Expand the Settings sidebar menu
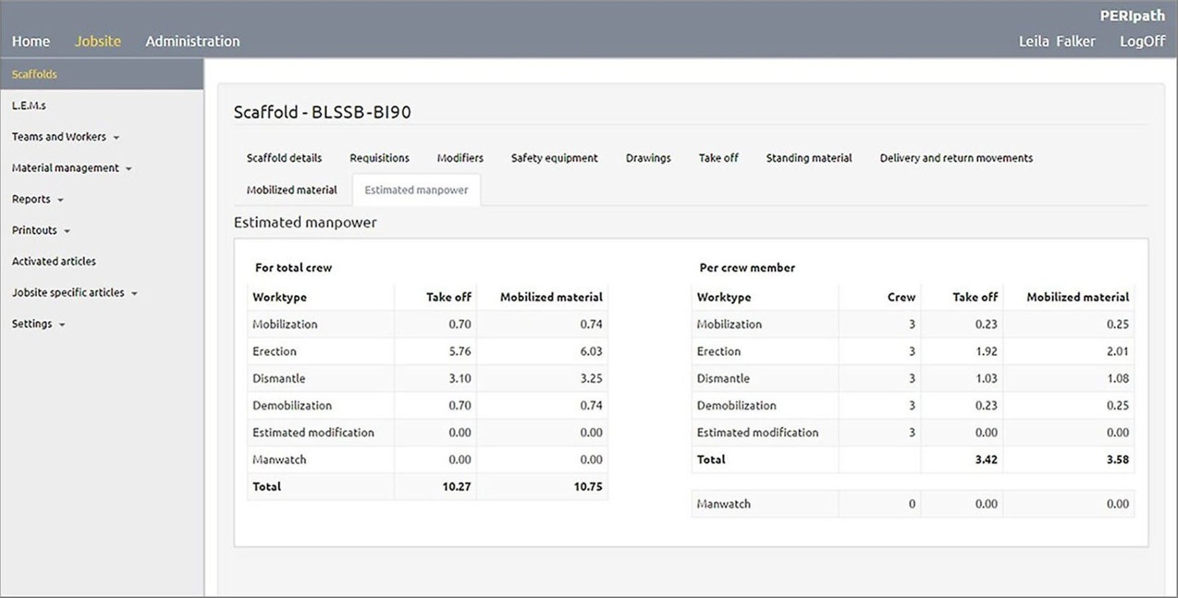Screen dimensions: 1178x598 (38, 324)
